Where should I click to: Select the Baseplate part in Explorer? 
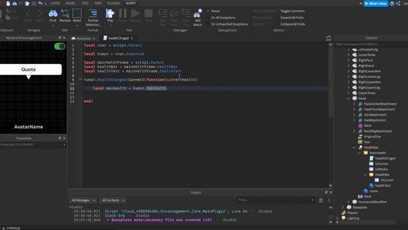coord(357,207)
